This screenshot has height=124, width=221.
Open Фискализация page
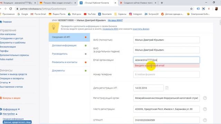pos(8,47)
